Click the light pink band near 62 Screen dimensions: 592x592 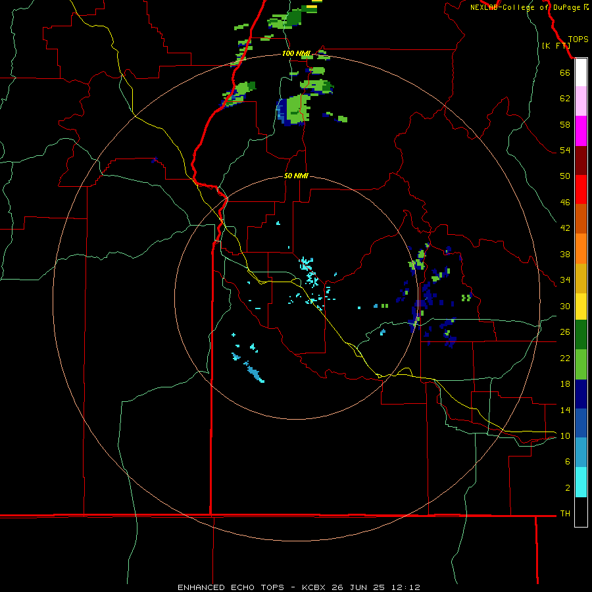pos(581,101)
